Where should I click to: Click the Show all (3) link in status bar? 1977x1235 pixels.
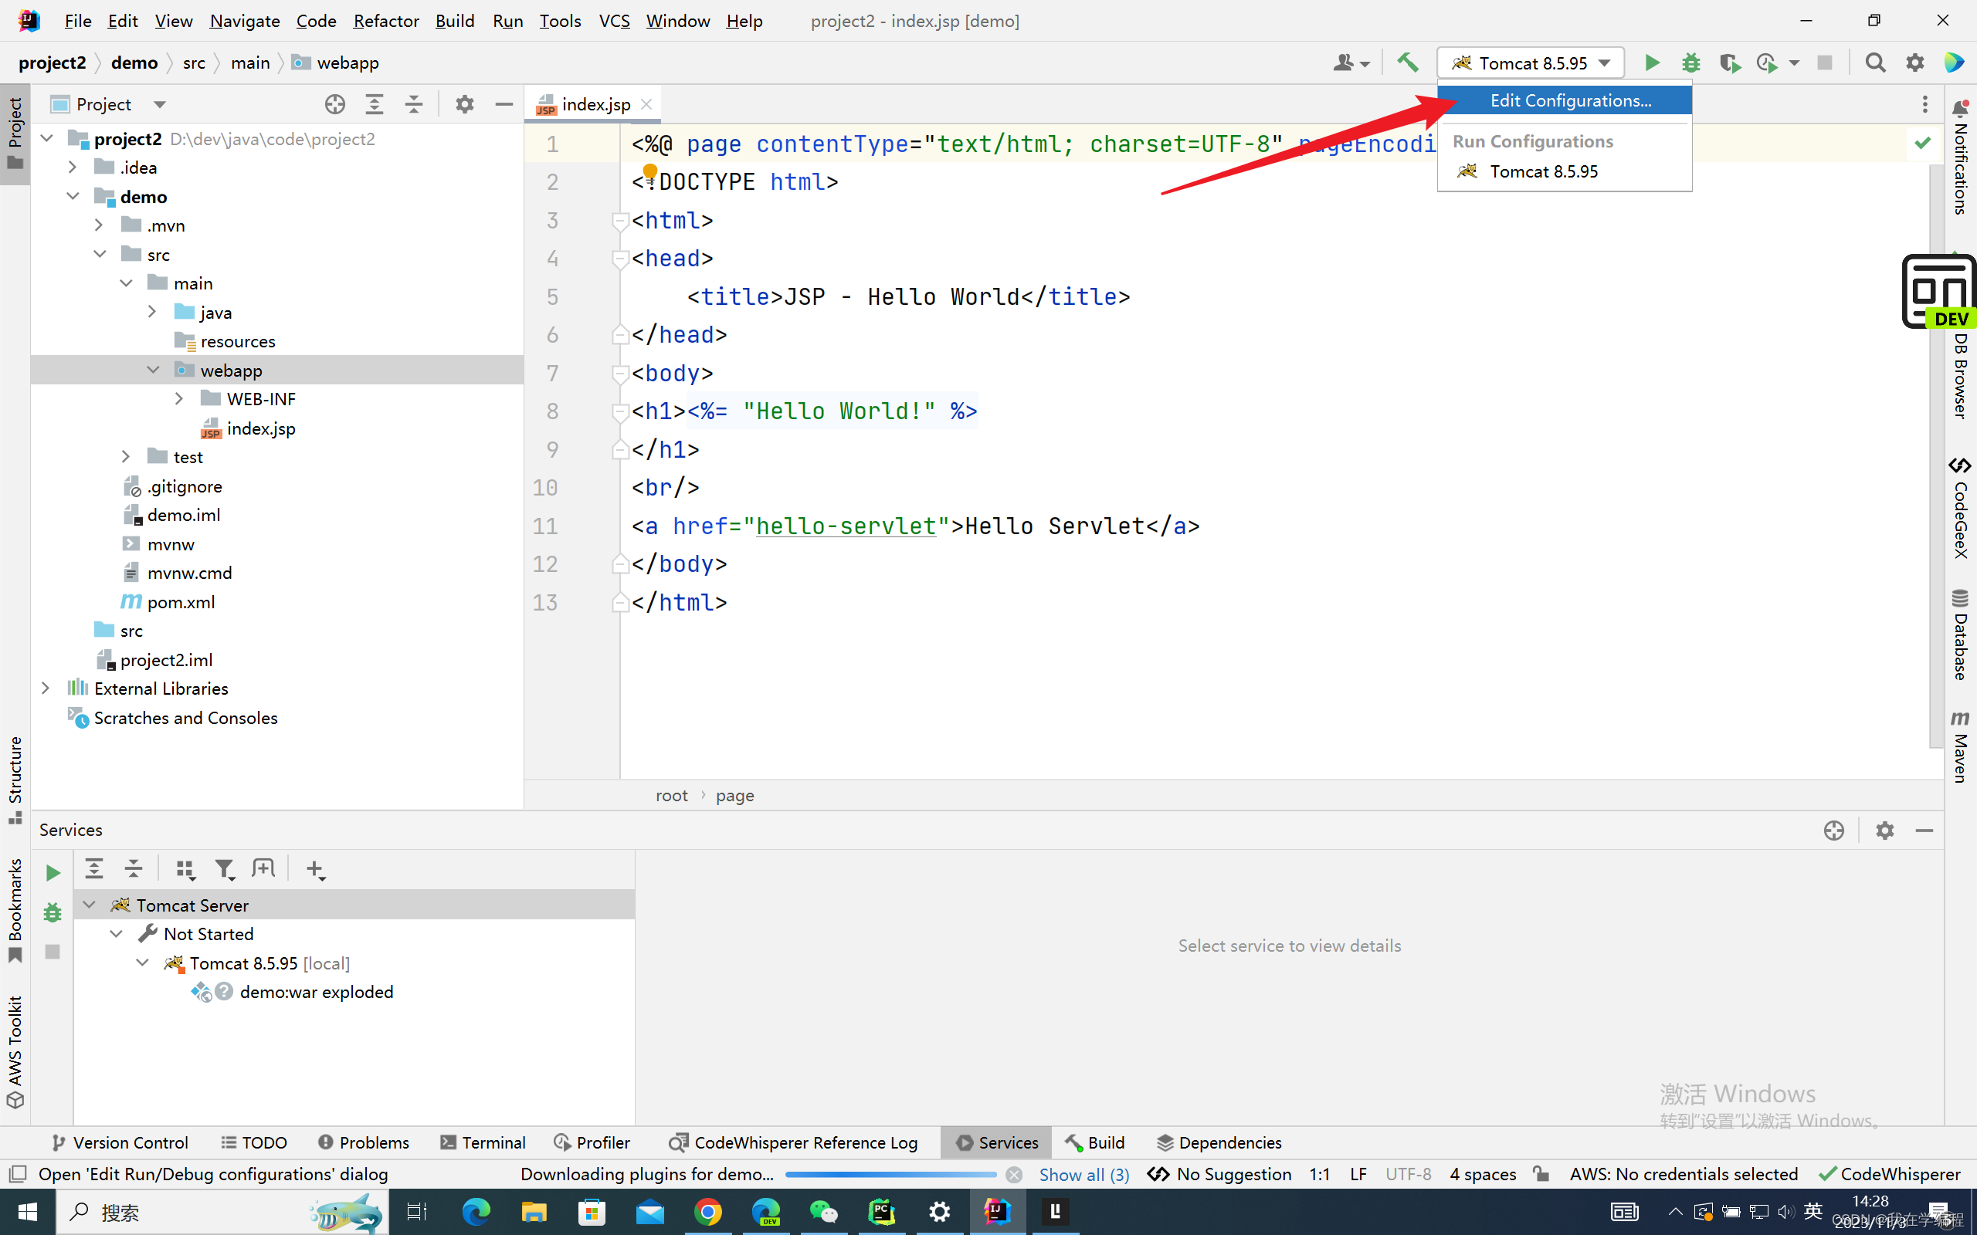1084,1175
